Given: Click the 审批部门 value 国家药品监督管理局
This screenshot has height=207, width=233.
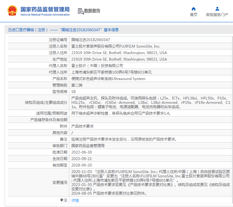Looking at the screenshot, I should [x=88, y=146].
